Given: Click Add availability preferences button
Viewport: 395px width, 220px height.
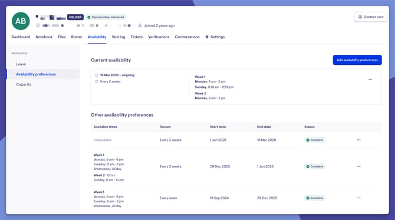Looking at the screenshot, I should pos(357,60).
